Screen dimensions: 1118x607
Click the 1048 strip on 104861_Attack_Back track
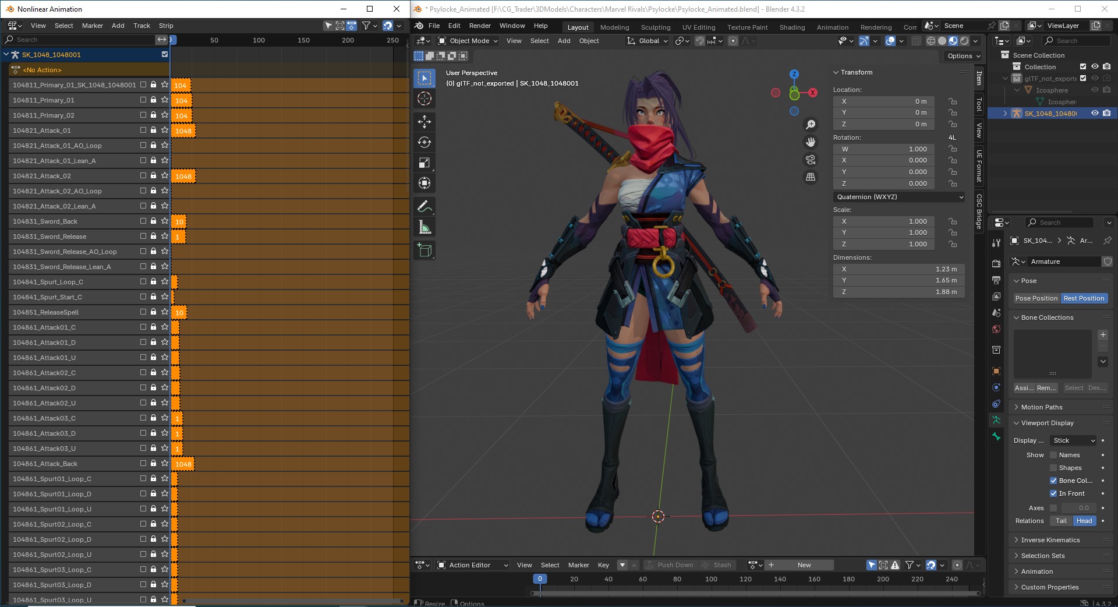click(183, 464)
